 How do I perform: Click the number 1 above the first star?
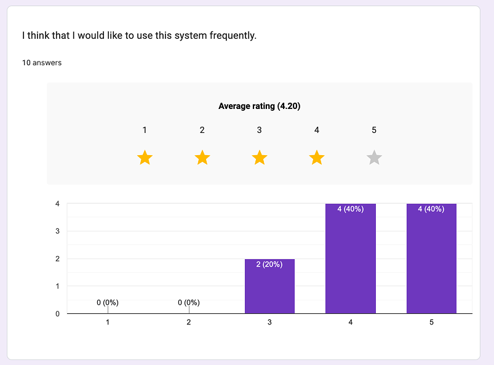coord(145,130)
